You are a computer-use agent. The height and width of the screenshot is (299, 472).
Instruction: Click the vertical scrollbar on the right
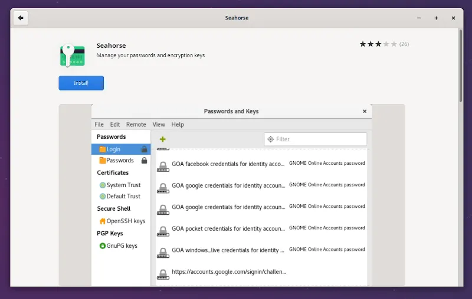coord(461,65)
